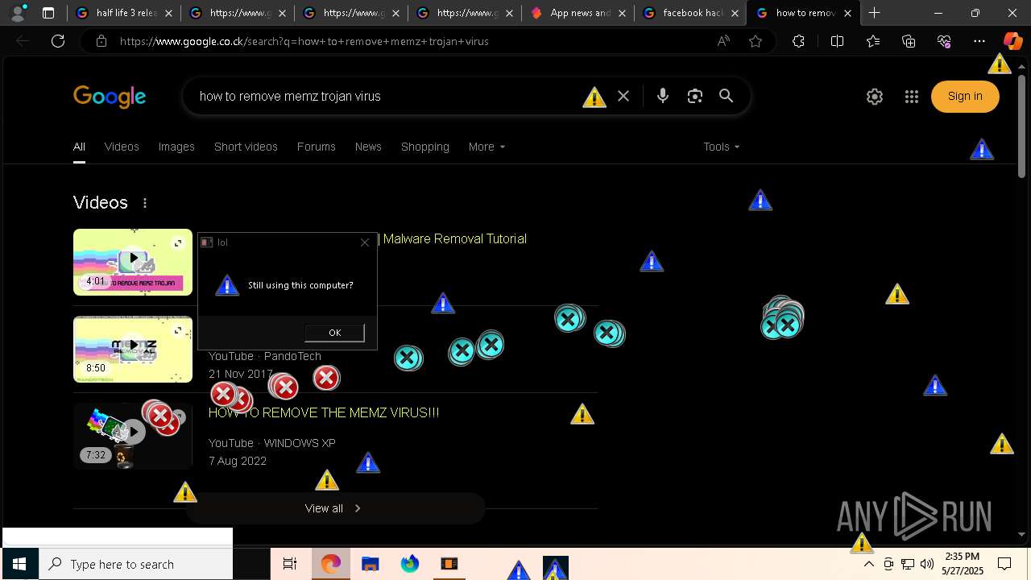Play the 7:32 video thumbnail
Screen dimensions: 1031x580
(133, 436)
